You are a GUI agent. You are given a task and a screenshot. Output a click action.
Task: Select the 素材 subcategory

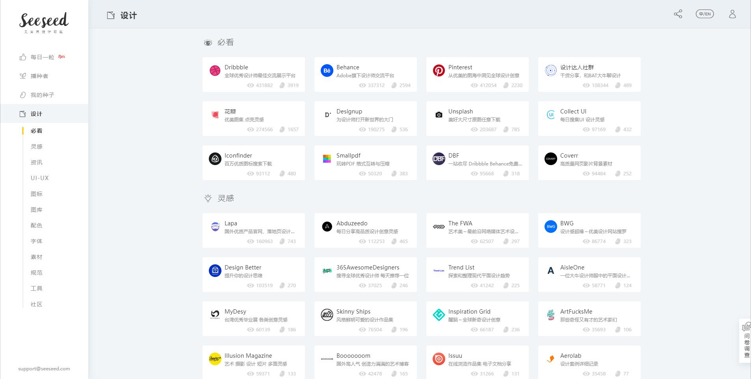click(x=37, y=257)
